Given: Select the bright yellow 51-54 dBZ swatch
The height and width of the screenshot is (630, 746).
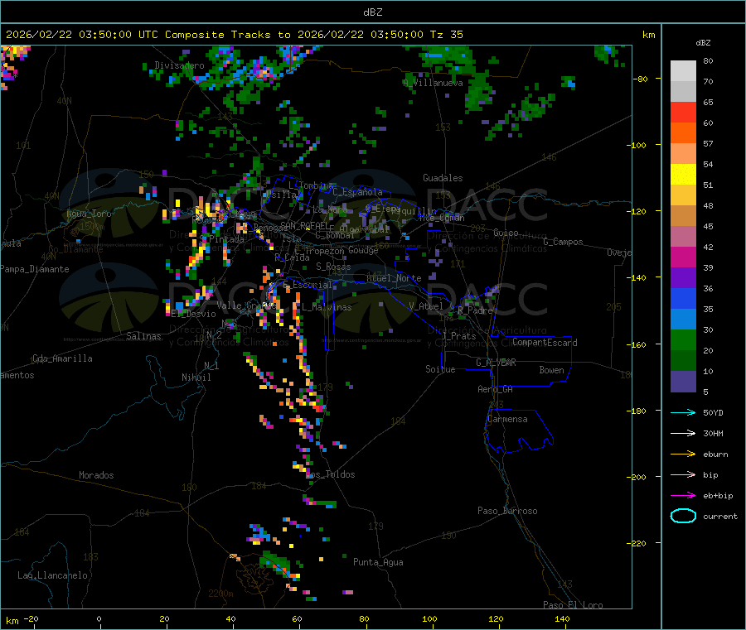Looking at the screenshot, I should tap(683, 175).
